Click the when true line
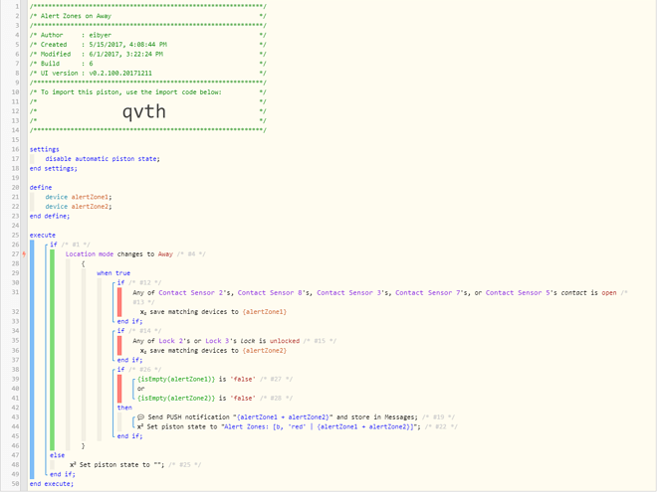The height and width of the screenshot is (496, 661). coord(113,273)
